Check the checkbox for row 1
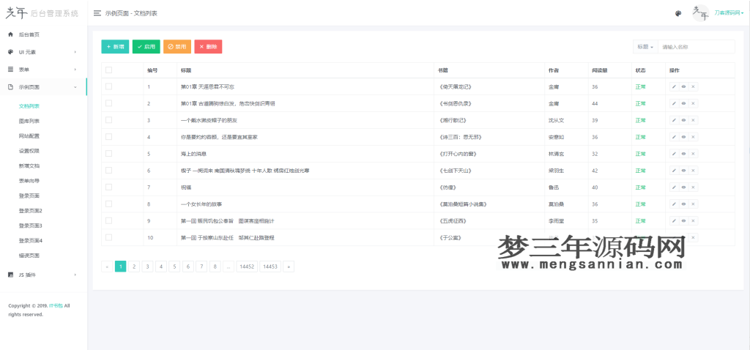The image size is (750, 350). (x=108, y=86)
